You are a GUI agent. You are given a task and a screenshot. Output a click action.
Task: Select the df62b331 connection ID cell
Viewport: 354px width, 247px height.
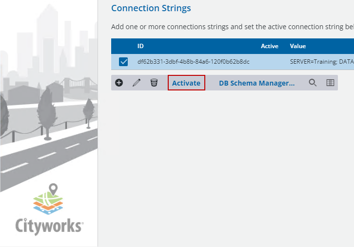(x=193, y=62)
